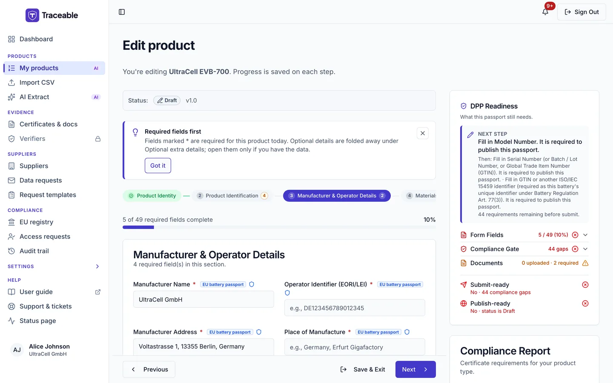Click the Sign Out button
This screenshot has height=383, width=613.
581,12
